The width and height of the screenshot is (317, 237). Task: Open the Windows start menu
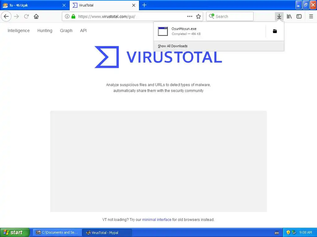pyautogui.click(x=15, y=233)
